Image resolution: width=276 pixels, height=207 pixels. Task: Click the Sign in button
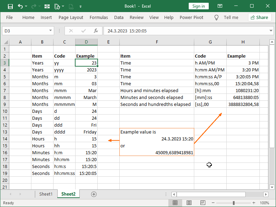199,6
